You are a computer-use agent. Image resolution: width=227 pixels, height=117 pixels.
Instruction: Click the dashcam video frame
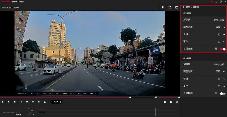pos(90,53)
